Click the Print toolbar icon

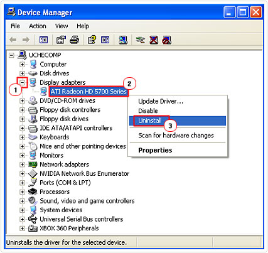click(x=74, y=40)
